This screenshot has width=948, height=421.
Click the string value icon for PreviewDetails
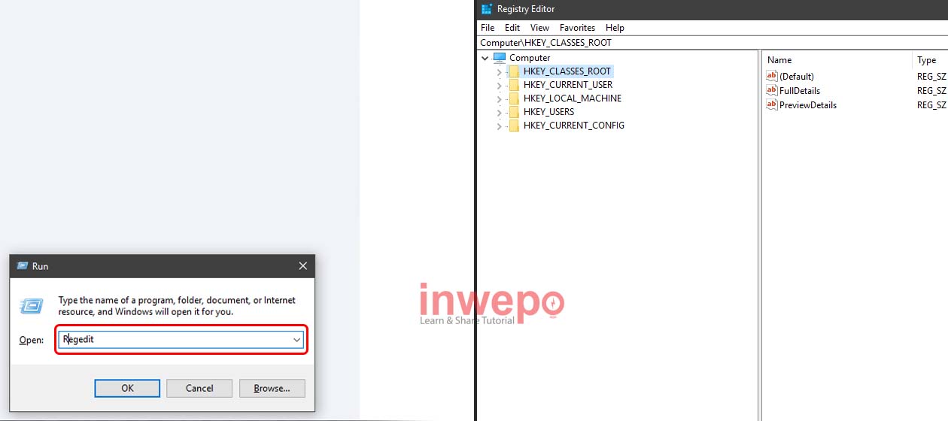tap(771, 104)
